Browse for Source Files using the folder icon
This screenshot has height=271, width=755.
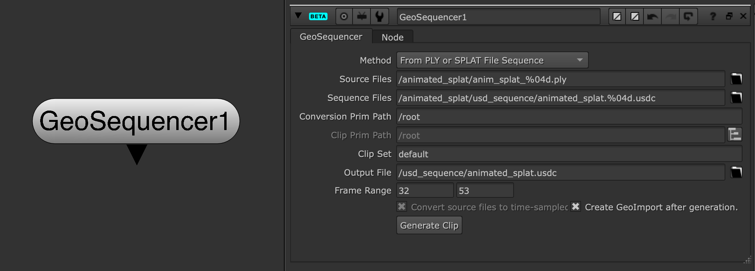pos(736,79)
